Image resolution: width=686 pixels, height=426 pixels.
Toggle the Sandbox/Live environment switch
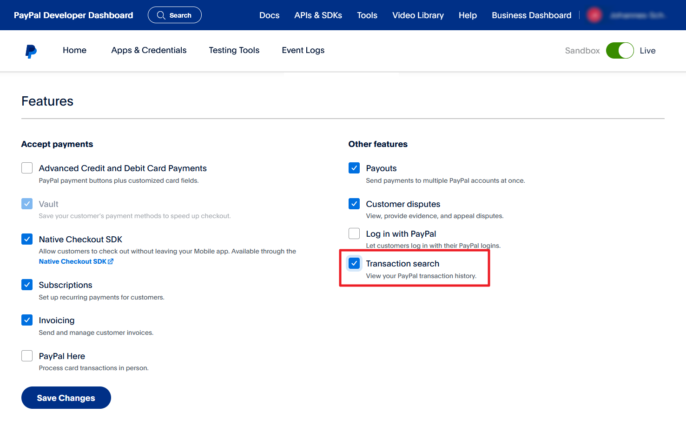pos(620,51)
